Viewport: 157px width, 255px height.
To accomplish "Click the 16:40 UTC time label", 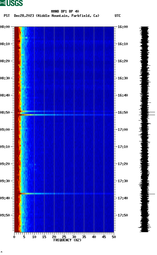I will [123, 95].
